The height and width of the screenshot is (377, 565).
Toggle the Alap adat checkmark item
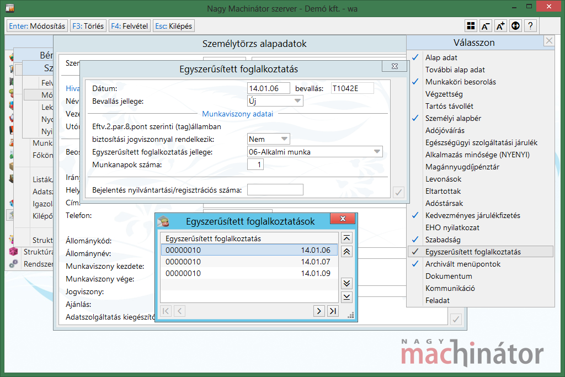441,57
